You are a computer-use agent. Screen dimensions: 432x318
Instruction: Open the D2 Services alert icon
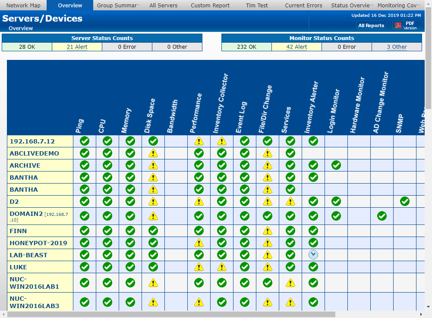coord(290,202)
